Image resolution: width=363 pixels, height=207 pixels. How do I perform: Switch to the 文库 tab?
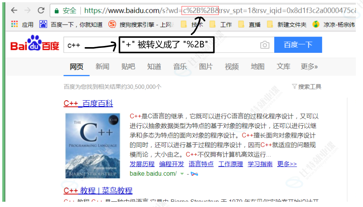click(284, 67)
